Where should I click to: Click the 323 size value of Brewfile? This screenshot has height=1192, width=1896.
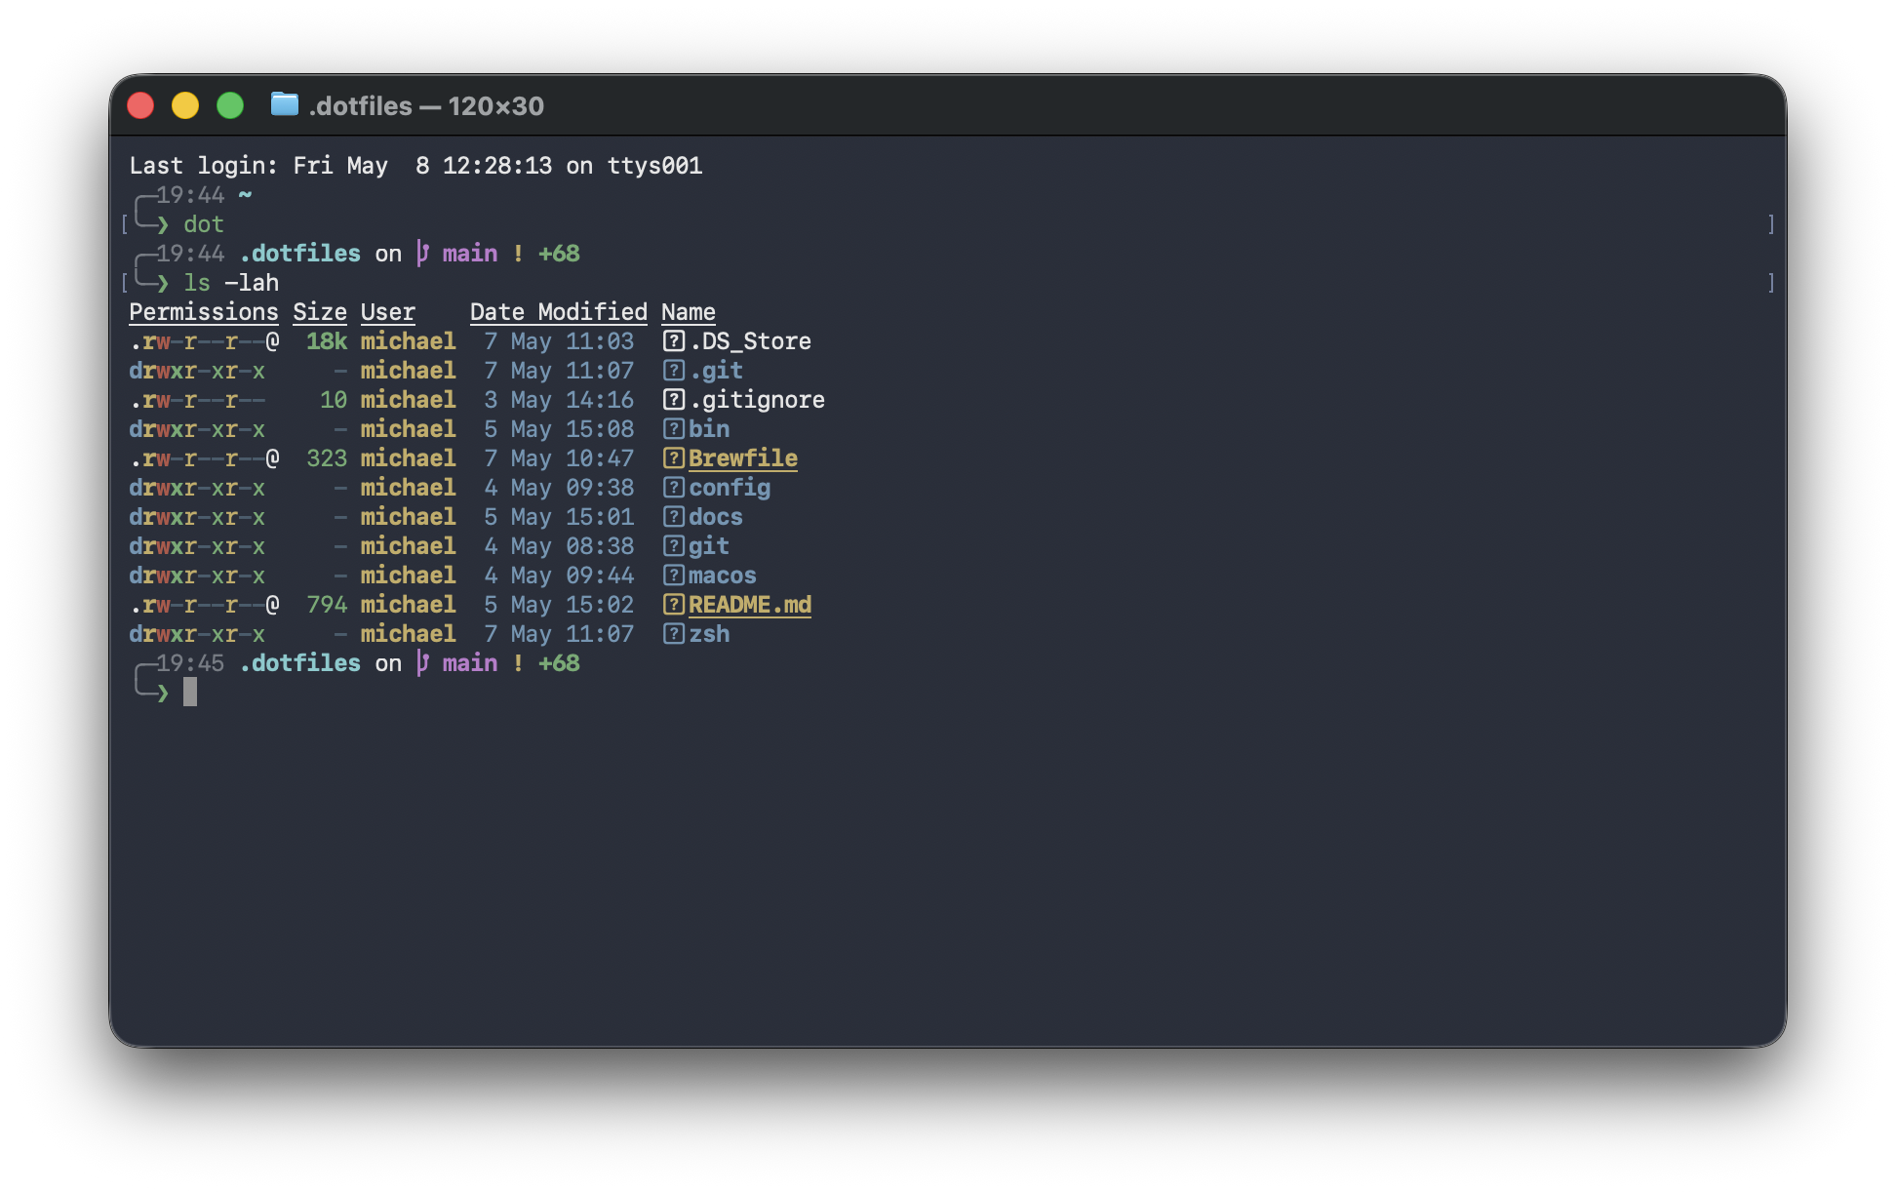coord(327,458)
